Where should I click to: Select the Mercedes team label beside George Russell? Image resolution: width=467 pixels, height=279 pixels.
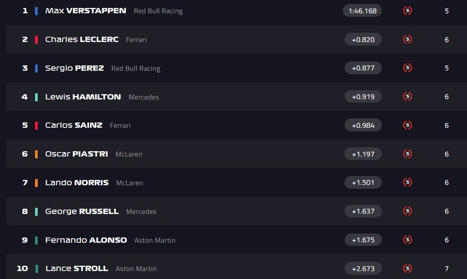point(141,211)
